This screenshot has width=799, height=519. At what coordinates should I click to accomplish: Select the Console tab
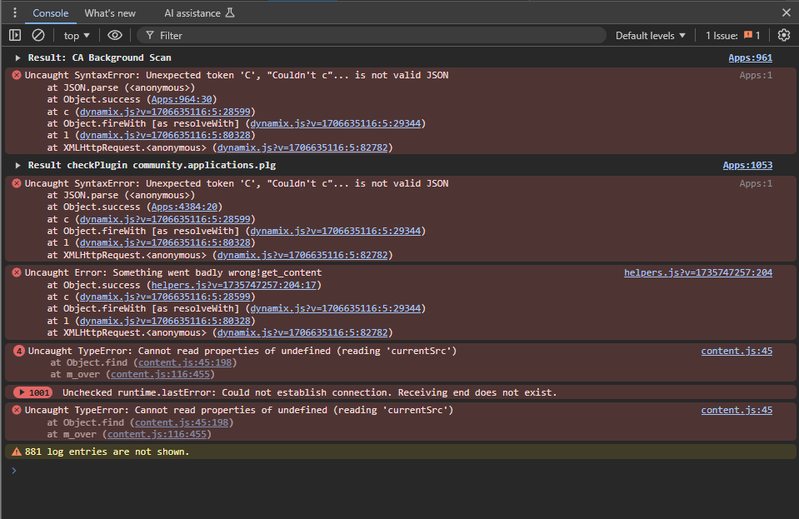tap(51, 13)
